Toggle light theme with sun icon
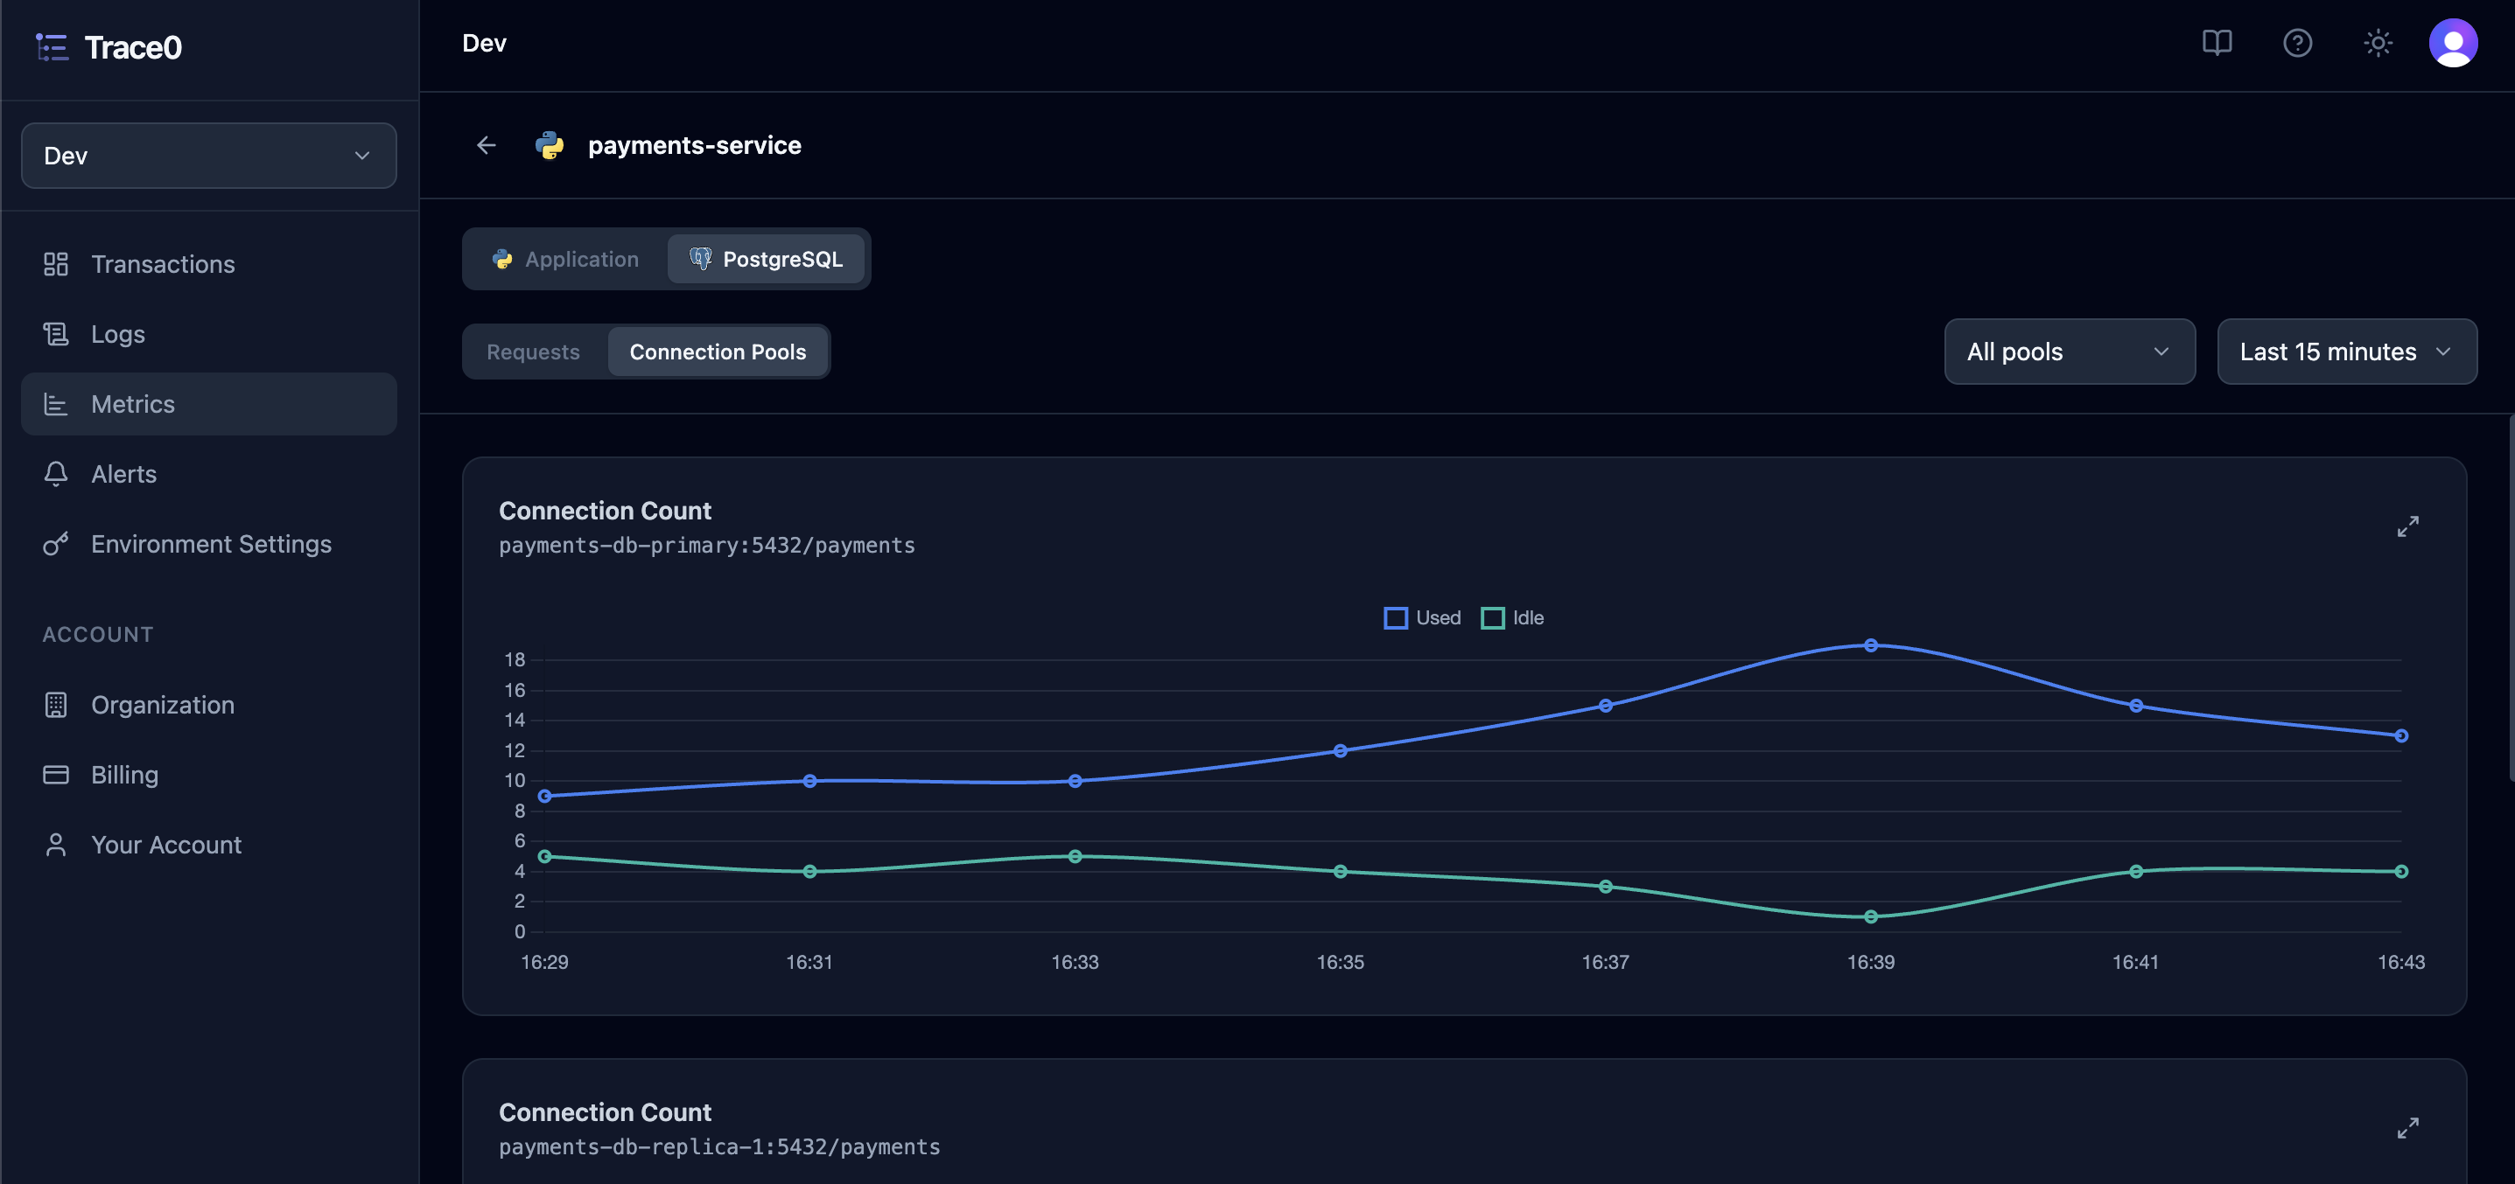 click(x=2378, y=43)
